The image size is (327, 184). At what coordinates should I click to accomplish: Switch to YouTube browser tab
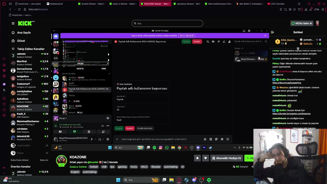(277, 4)
